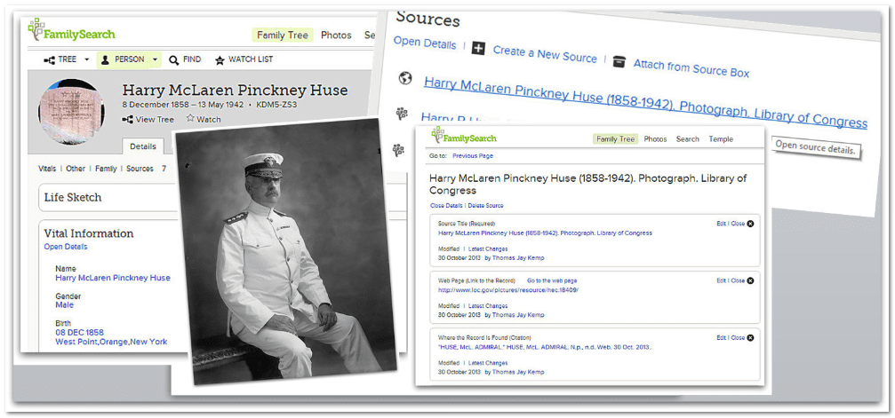Click the tree diagram icon beside TREE

tap(49, 59)
